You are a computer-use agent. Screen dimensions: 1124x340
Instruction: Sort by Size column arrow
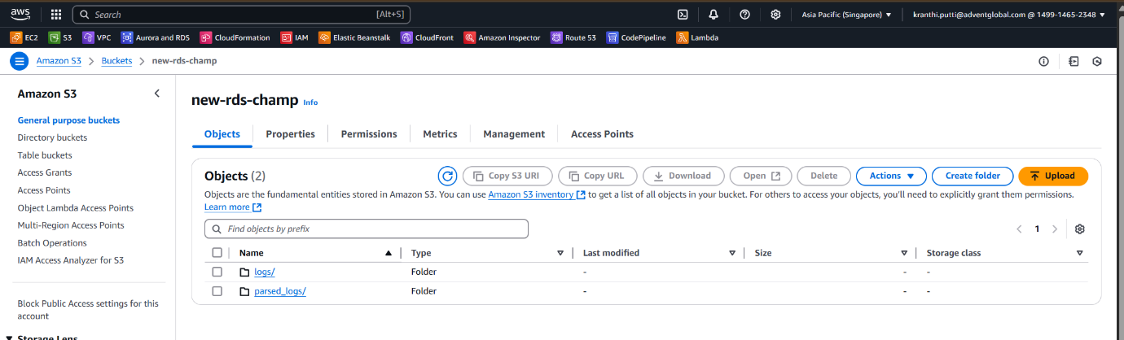(904, 253)
